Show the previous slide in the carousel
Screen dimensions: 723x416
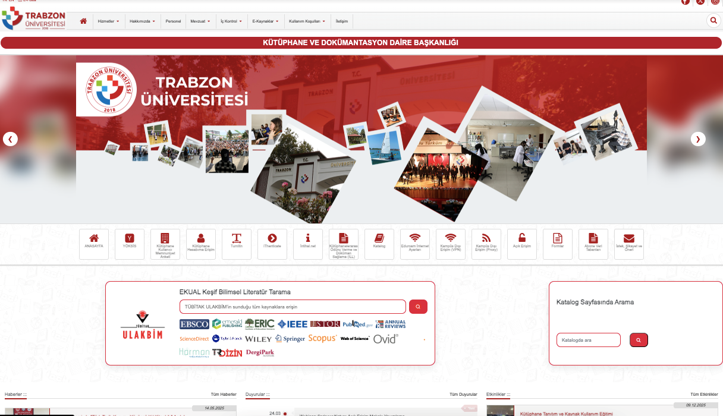(10, 139)
